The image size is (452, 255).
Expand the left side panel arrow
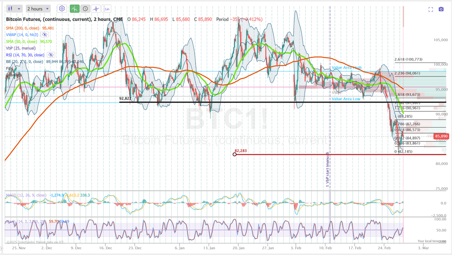[2, 248]
